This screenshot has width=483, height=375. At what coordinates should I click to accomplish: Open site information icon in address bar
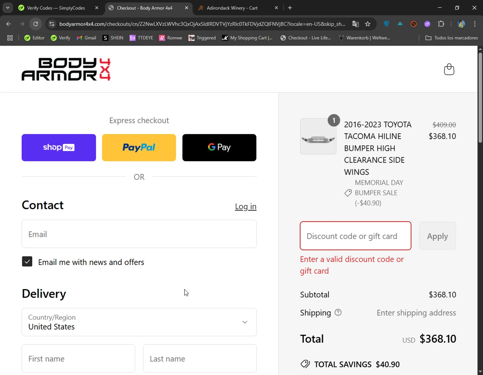point(52,24)
